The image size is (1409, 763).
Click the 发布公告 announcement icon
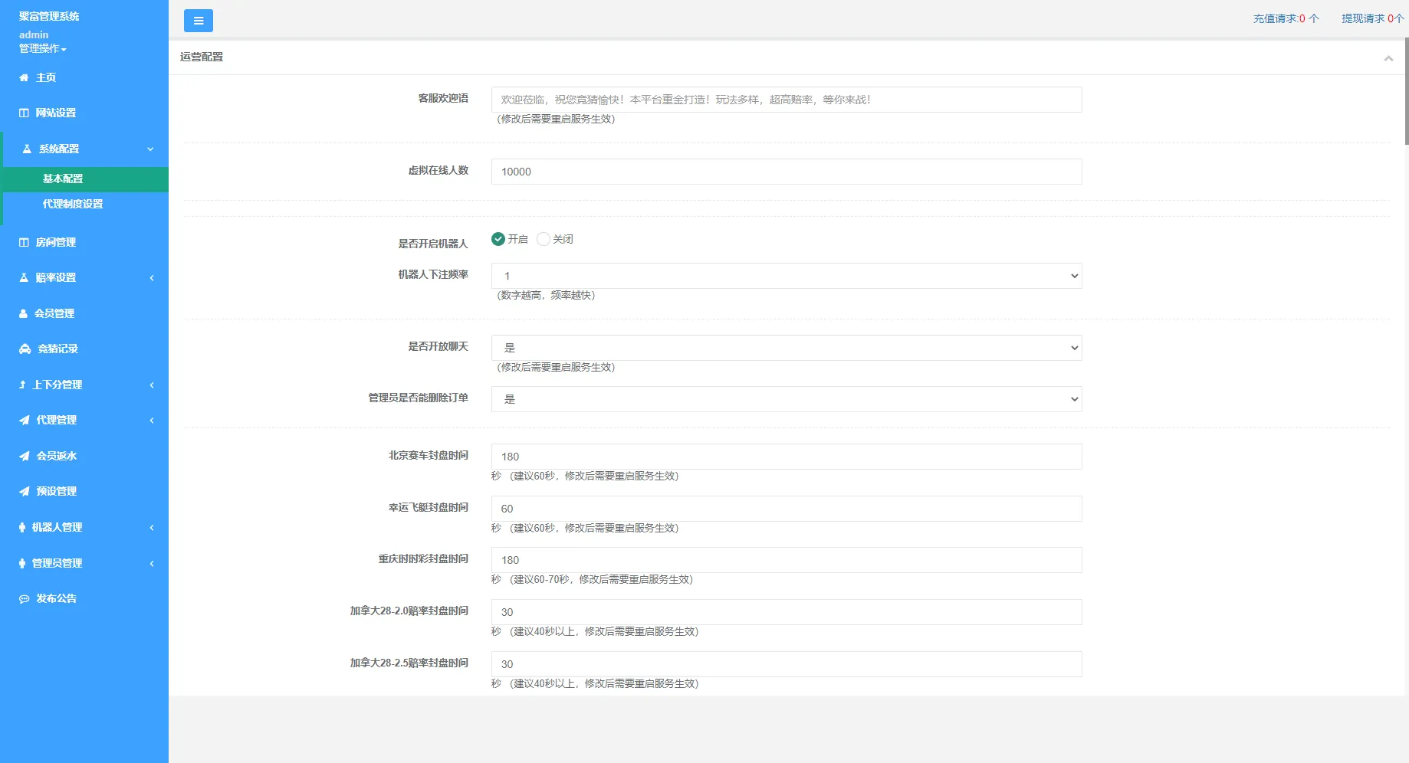point(24,598)
